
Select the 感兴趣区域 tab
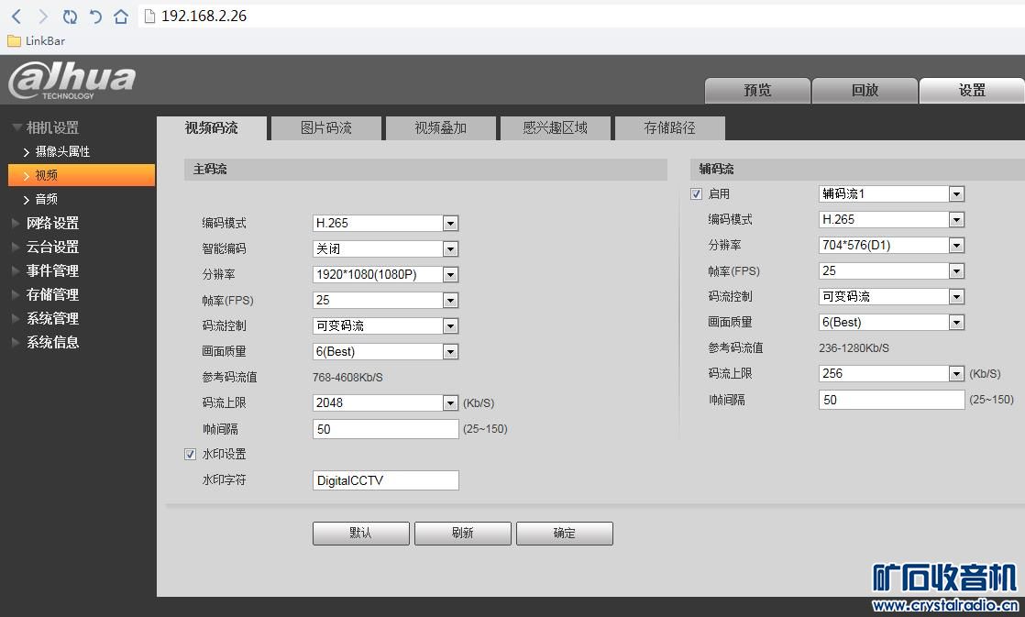555,128
